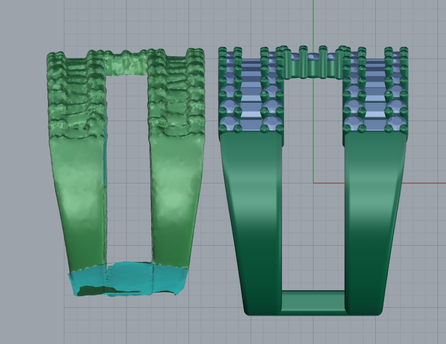Click the dark green spot inside the cyan area
This screenshot has height=344, width=446.
click(x=90, y=291)
